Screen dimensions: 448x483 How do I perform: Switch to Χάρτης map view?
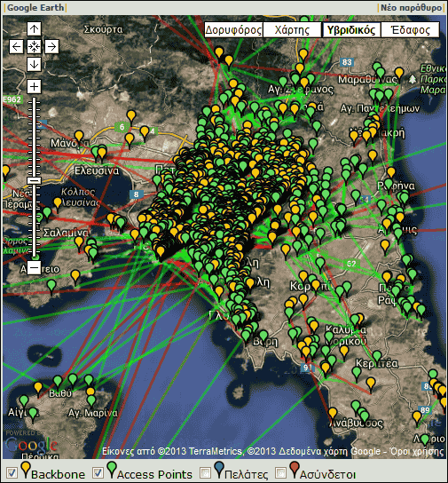click(292, 30)
